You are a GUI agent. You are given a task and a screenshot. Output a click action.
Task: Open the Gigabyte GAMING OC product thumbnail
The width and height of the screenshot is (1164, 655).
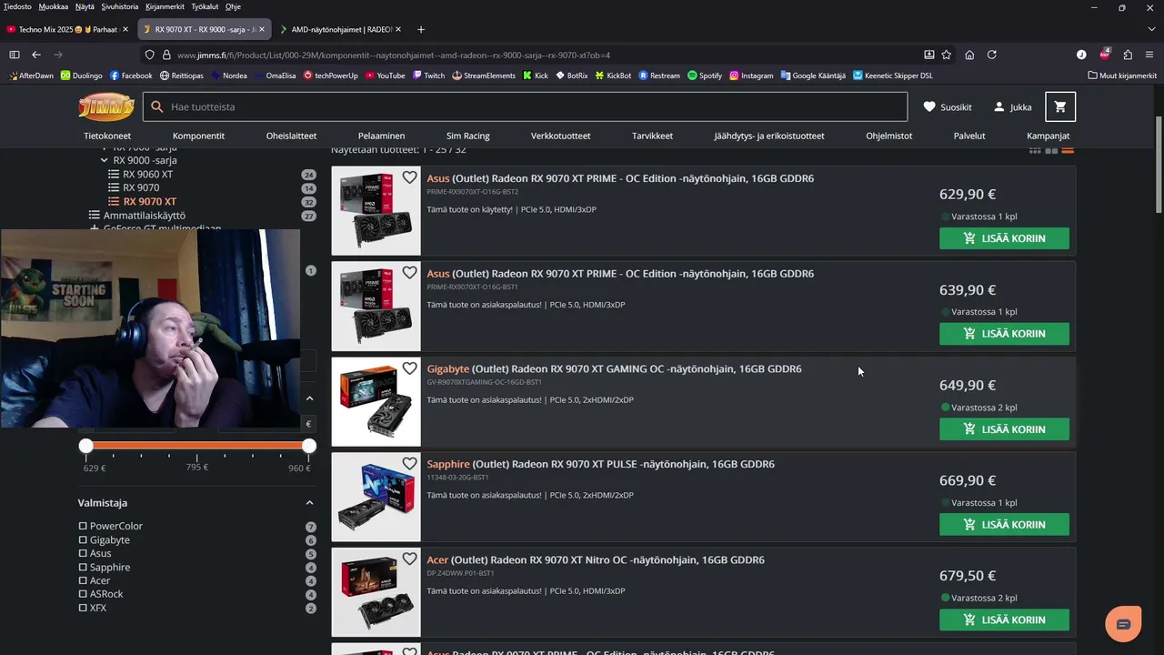coord(376,402)
